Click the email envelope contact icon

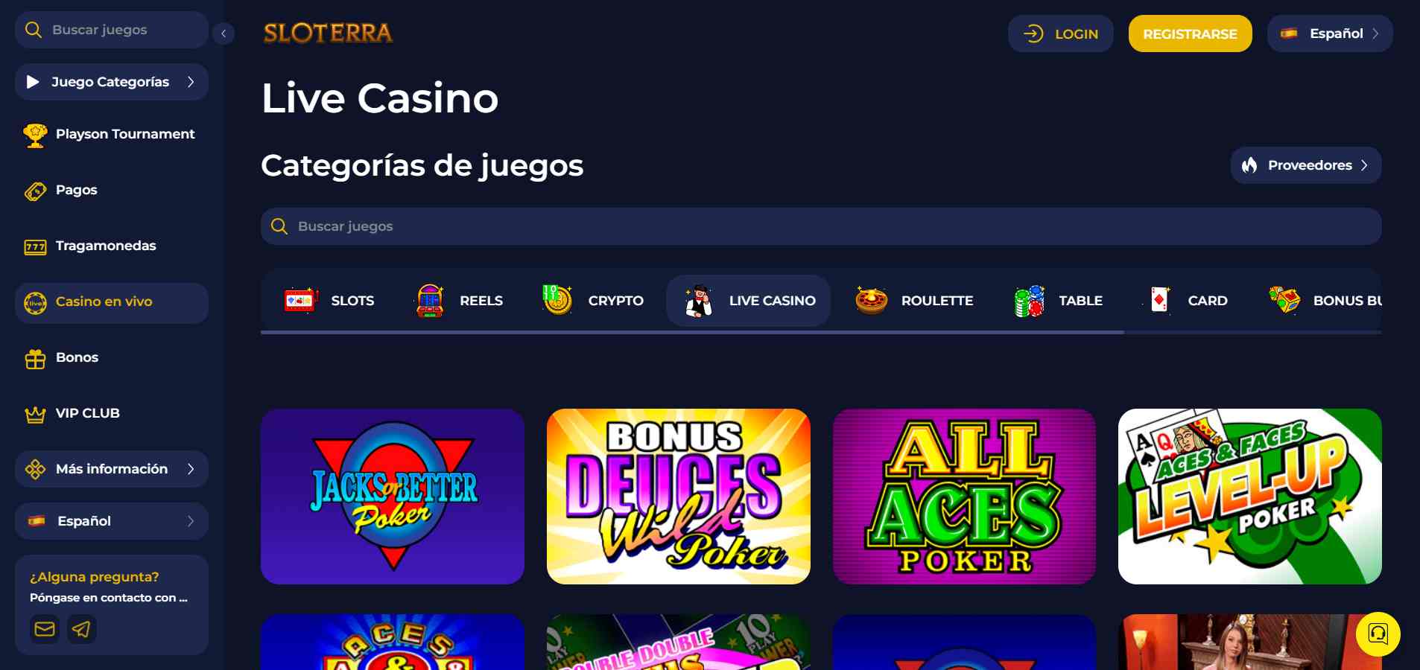[45, 629]
